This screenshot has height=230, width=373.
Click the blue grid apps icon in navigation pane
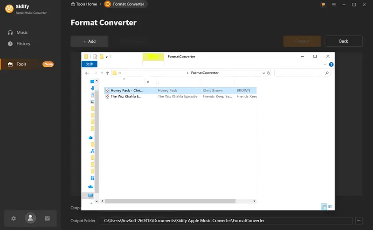tap(92, 178)
